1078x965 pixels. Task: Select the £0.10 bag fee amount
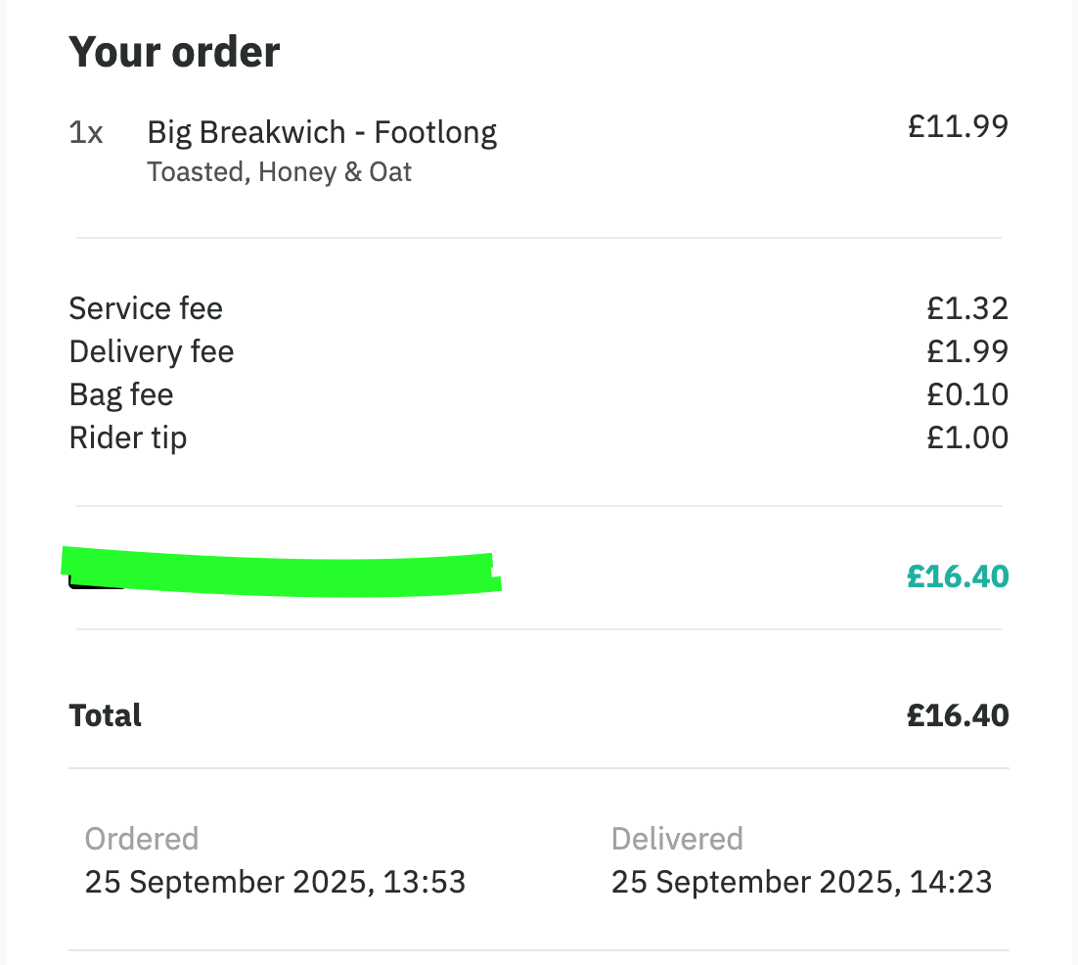click(967, 394)
